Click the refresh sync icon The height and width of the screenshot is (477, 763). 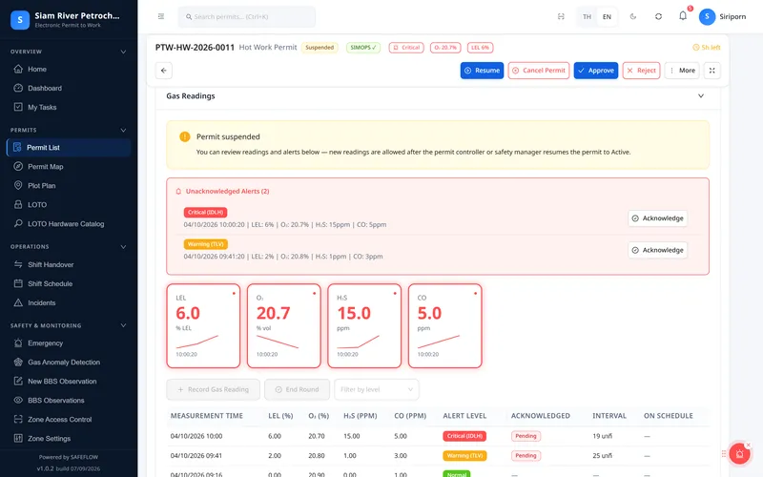[658, 16]
